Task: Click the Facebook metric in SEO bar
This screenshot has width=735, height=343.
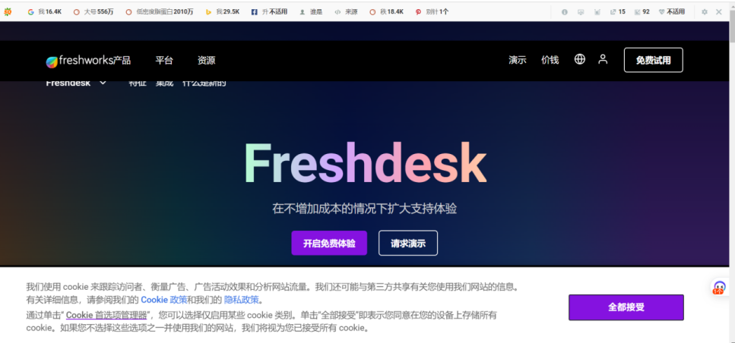Action: [269, 12]
